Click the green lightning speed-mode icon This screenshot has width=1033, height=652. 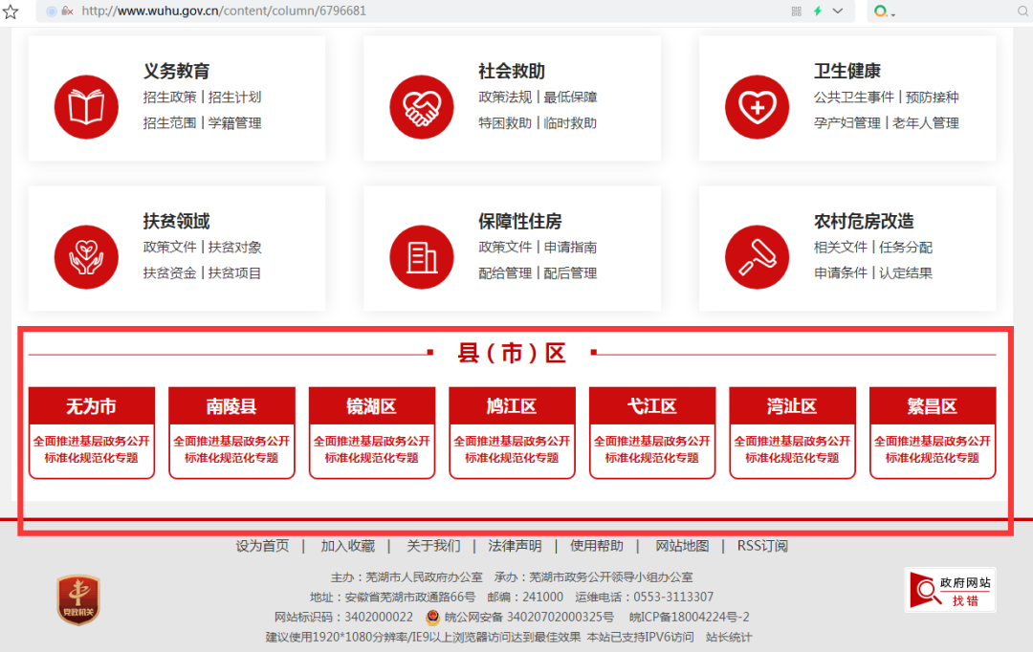tap(818, 11)
